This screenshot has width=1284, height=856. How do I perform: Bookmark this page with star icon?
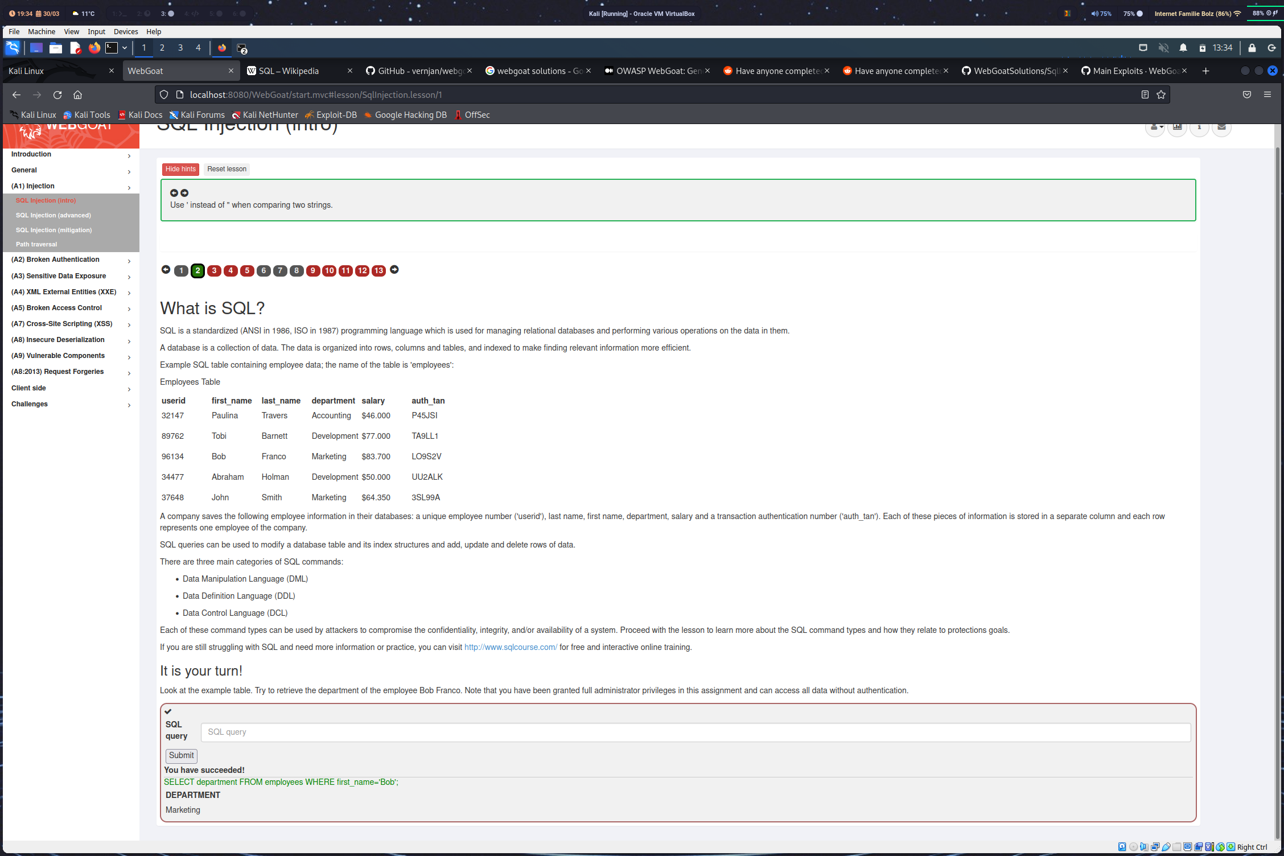point(1161,95)
